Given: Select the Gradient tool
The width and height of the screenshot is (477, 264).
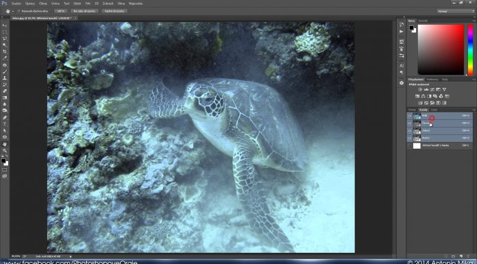Looking at the screenshot, I should pos(5,97).
